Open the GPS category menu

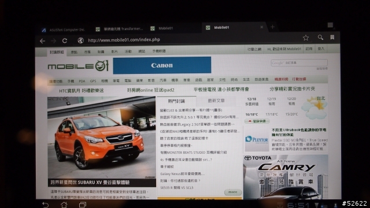tap(93, 81)
